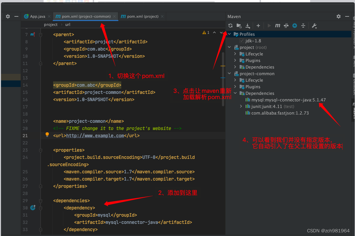Close the App.java tab

coord(49,16)
